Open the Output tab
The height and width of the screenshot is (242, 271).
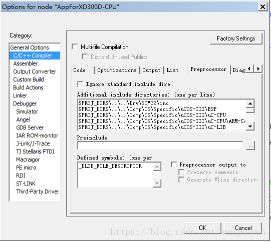(x=151, y=70)
